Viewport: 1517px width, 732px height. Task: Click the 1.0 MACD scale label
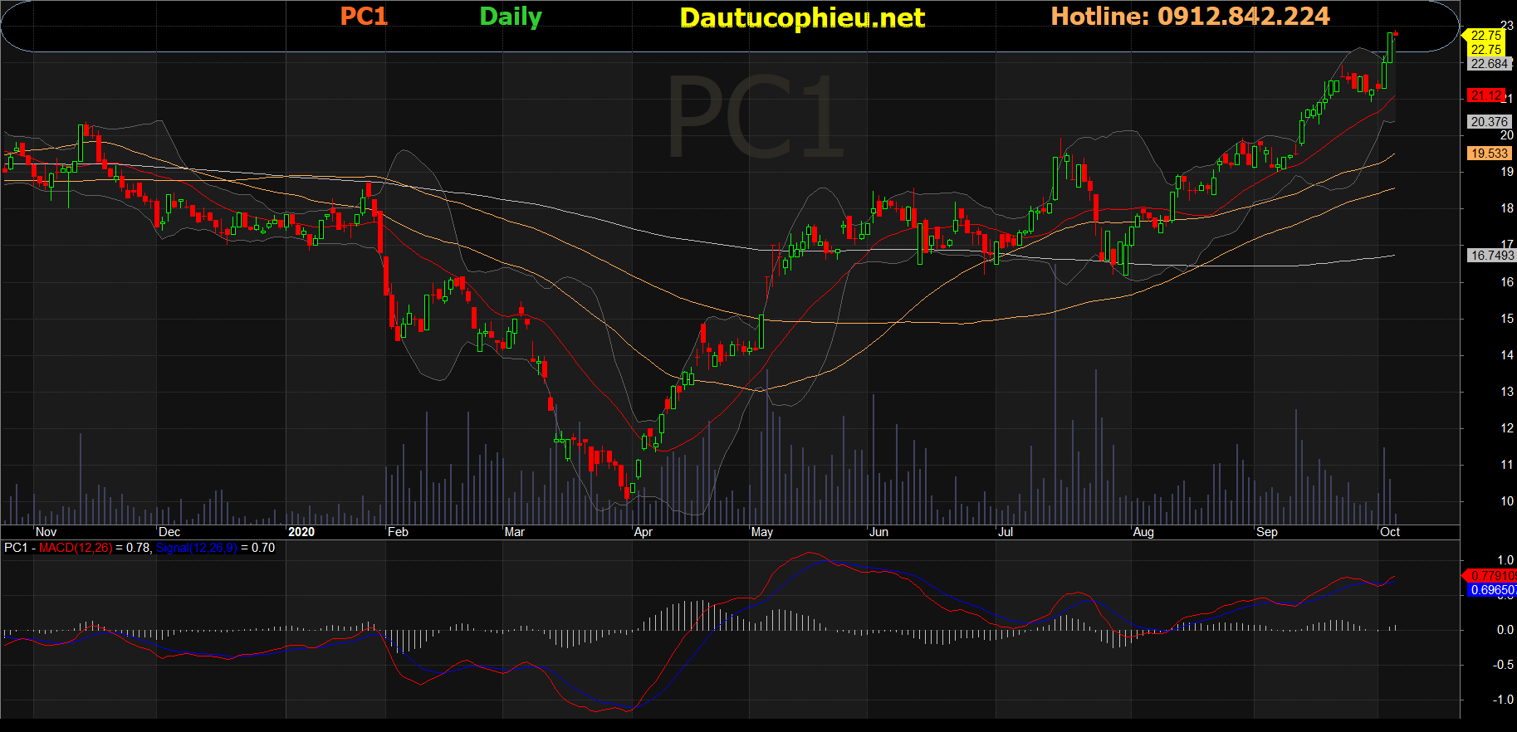coord(1505,560)
